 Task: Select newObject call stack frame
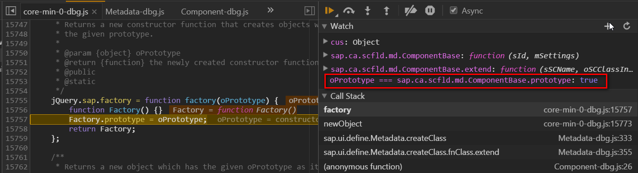coord(478,123)
